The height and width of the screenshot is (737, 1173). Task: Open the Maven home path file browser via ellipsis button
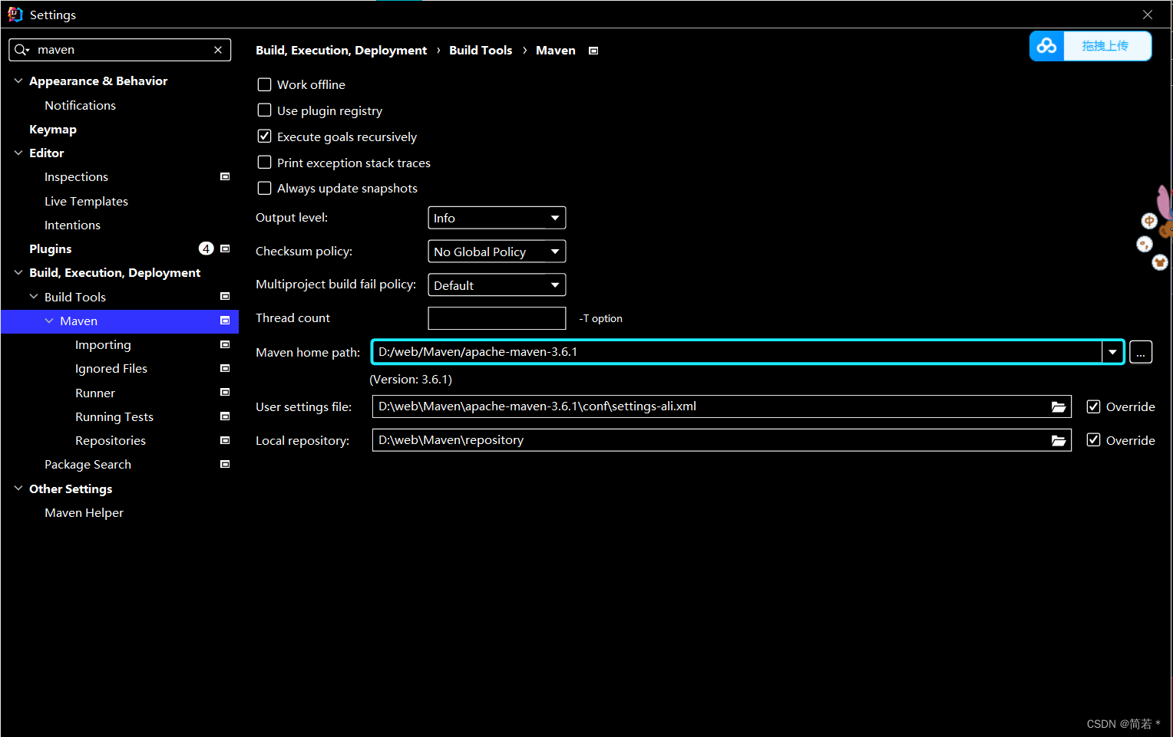[1141, 351]
